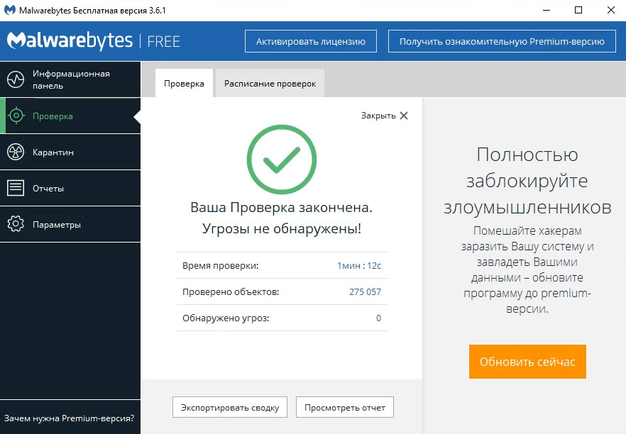This screenshot has height=434, width=626.
Task: Click the scan target crosshair icon
Action: click(x=16, y=116)
